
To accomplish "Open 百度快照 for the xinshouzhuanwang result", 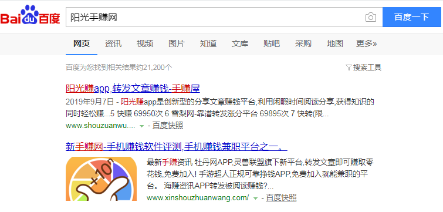I will click(281, 197).
